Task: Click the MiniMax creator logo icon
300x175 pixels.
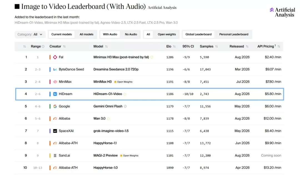Action: tap(55, 82)
